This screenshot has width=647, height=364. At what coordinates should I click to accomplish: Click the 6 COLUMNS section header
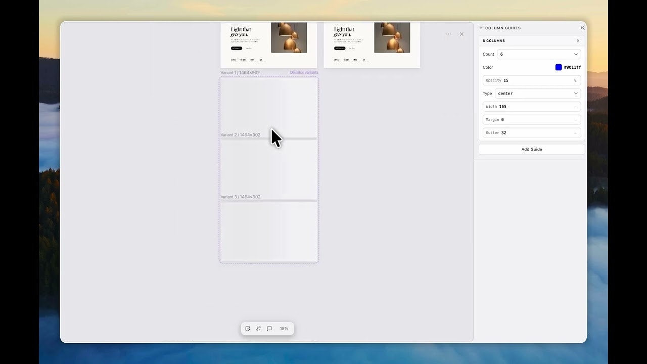coord(493,40)
